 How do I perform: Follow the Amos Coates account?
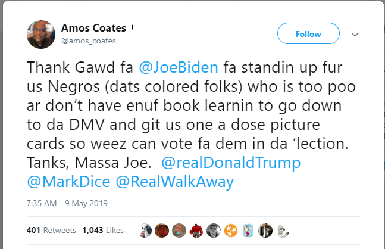point(308,34)
